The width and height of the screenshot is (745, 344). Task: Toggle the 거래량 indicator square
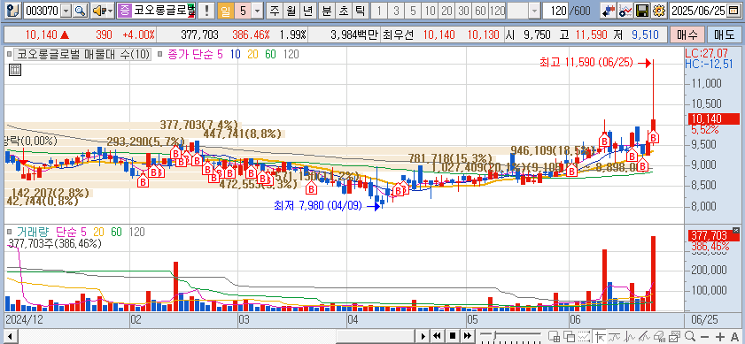click(10, 233)
